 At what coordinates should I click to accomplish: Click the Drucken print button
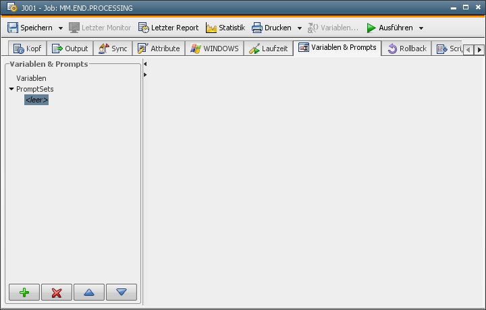click(x=271, y=28)
